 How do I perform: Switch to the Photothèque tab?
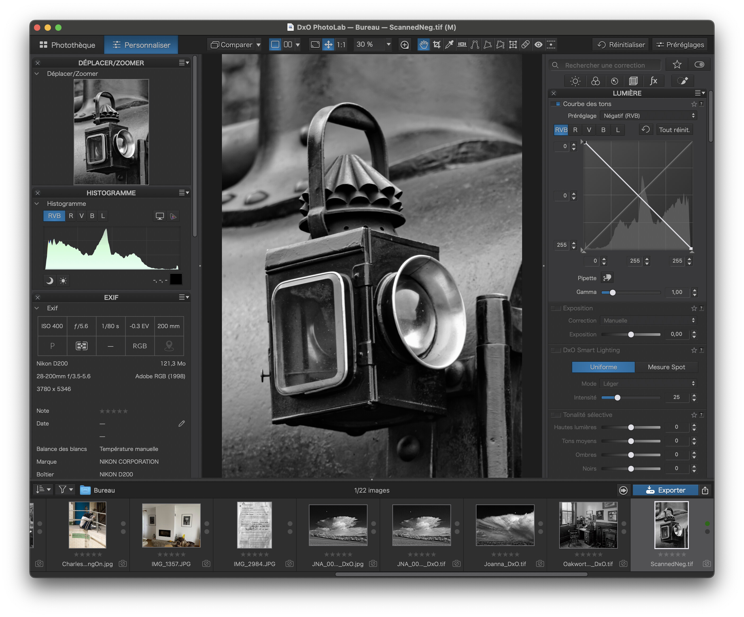click(67, 45)
